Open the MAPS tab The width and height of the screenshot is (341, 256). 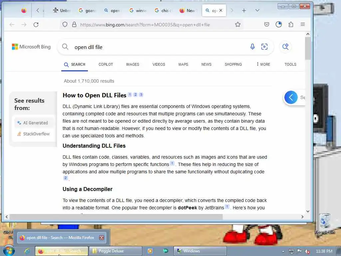(183, 64)
